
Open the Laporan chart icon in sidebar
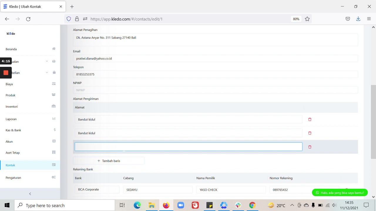(x=54, y=119)
